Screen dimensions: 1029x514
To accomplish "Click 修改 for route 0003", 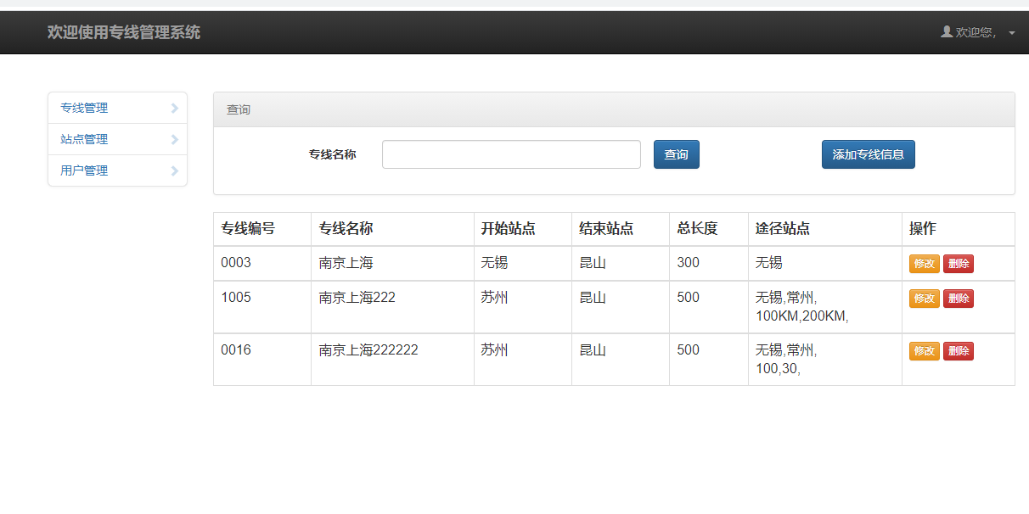I will click(925, 264).
